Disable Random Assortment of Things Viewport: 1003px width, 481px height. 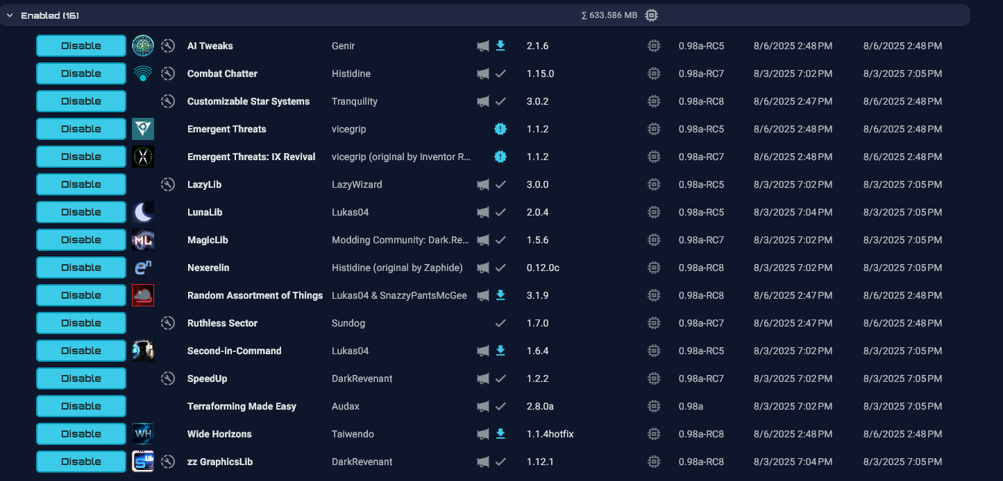click(x=81, y=295)
